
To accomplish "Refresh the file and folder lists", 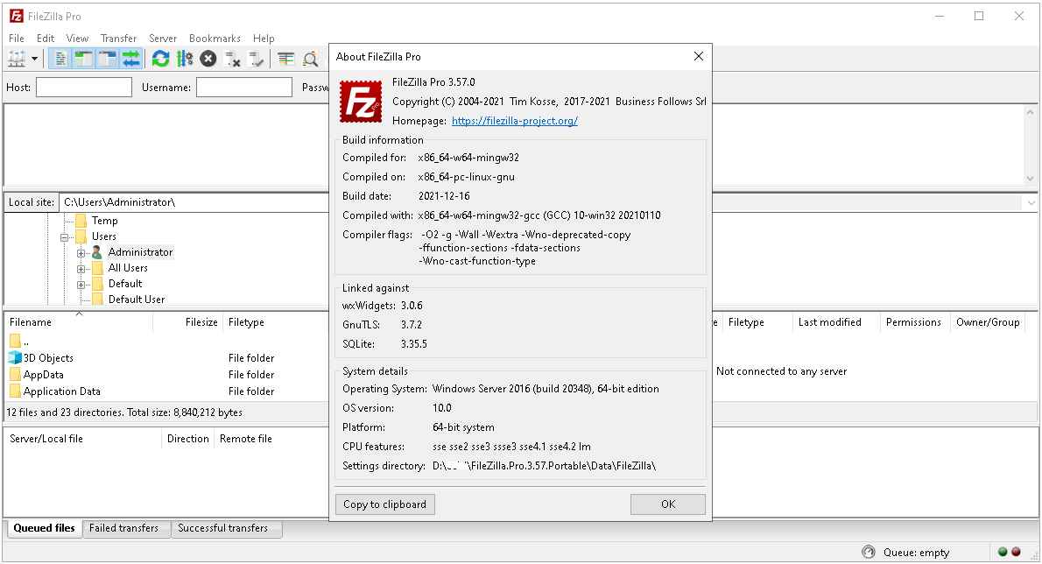I will pos(161,60).
